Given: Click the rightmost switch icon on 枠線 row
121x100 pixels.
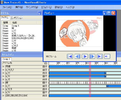Looking at the screenshot, I should 46,66.
